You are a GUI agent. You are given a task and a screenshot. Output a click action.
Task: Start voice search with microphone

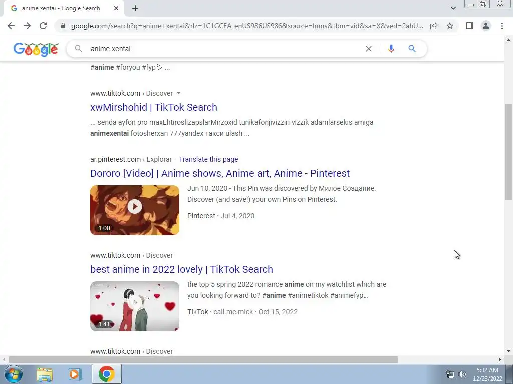tap(391, 49)
